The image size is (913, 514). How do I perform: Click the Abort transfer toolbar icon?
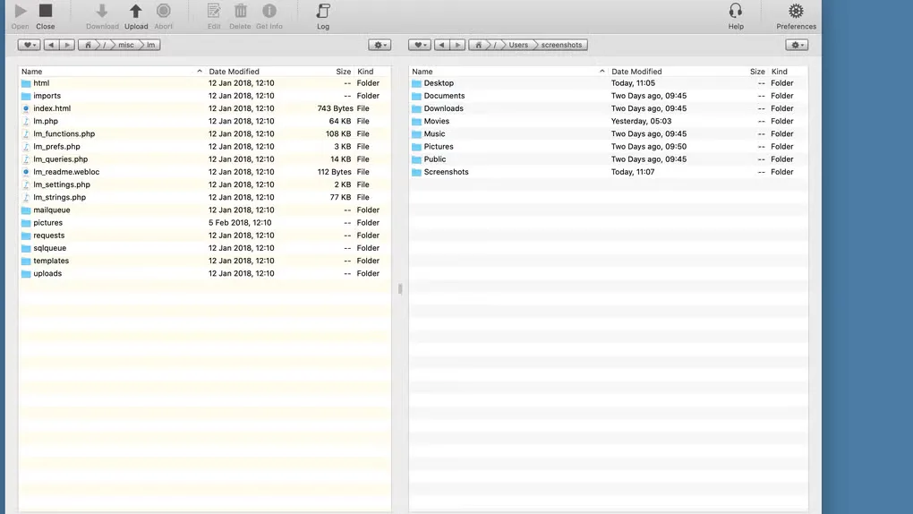click(164, 11)
